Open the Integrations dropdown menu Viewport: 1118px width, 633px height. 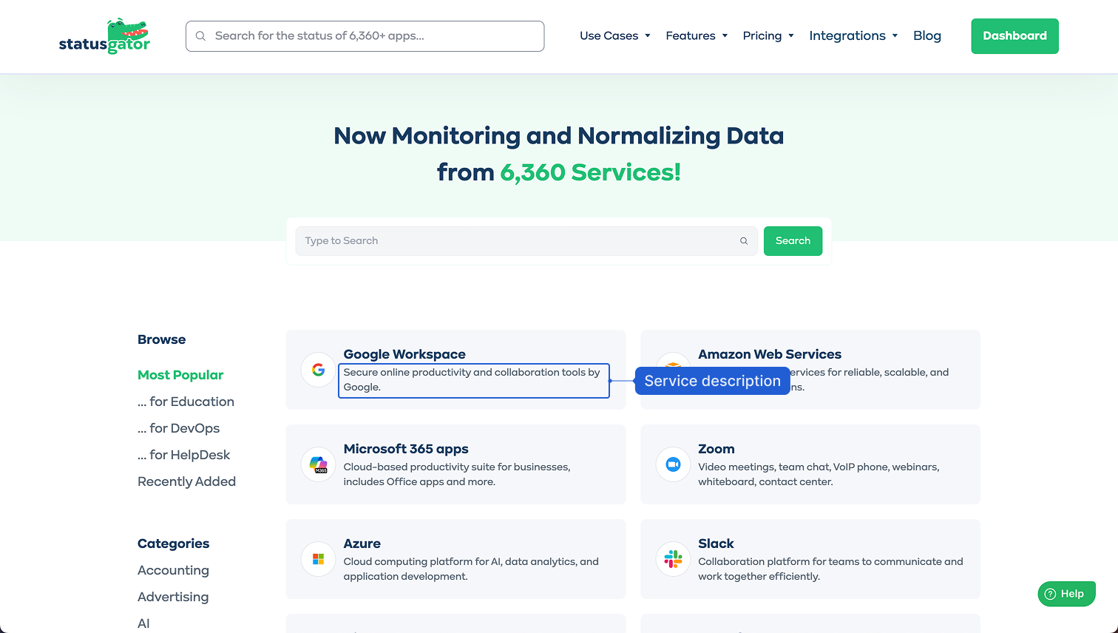[x=853, y=35]
